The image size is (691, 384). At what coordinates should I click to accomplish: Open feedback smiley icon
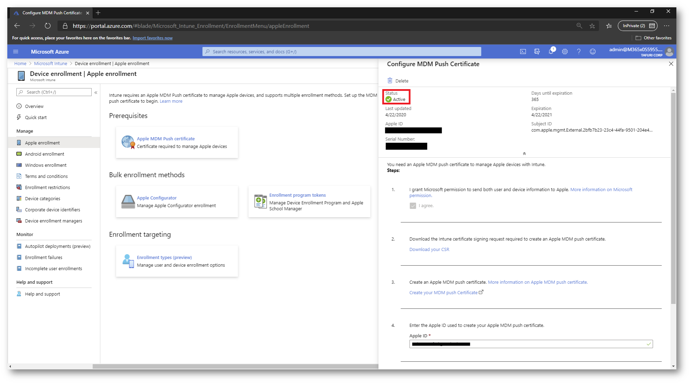click(x=592, y=52)
